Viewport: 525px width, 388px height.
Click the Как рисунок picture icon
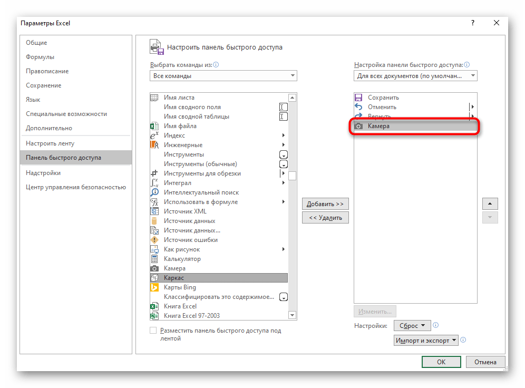(x=154, y=249)
